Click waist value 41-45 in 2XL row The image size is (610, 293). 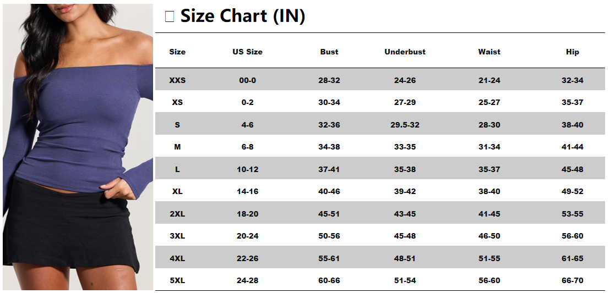click(x=489, y=214)
